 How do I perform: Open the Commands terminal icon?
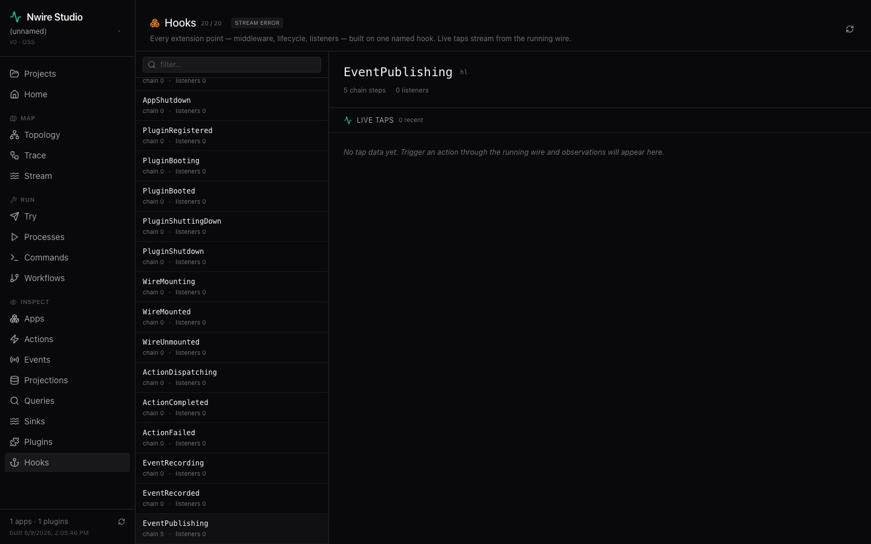[x=15, y=257]
